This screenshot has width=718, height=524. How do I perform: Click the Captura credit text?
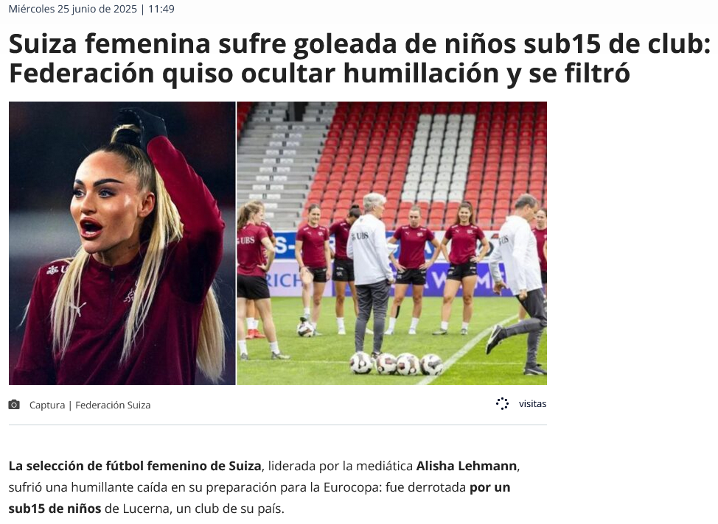click(47, 405)
